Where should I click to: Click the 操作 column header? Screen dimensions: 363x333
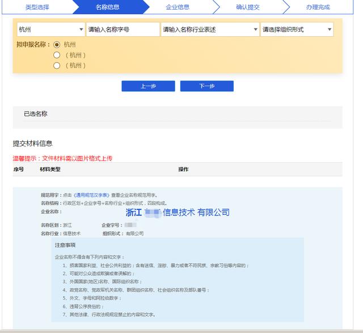pyautogui.click(x=183, y=169)
